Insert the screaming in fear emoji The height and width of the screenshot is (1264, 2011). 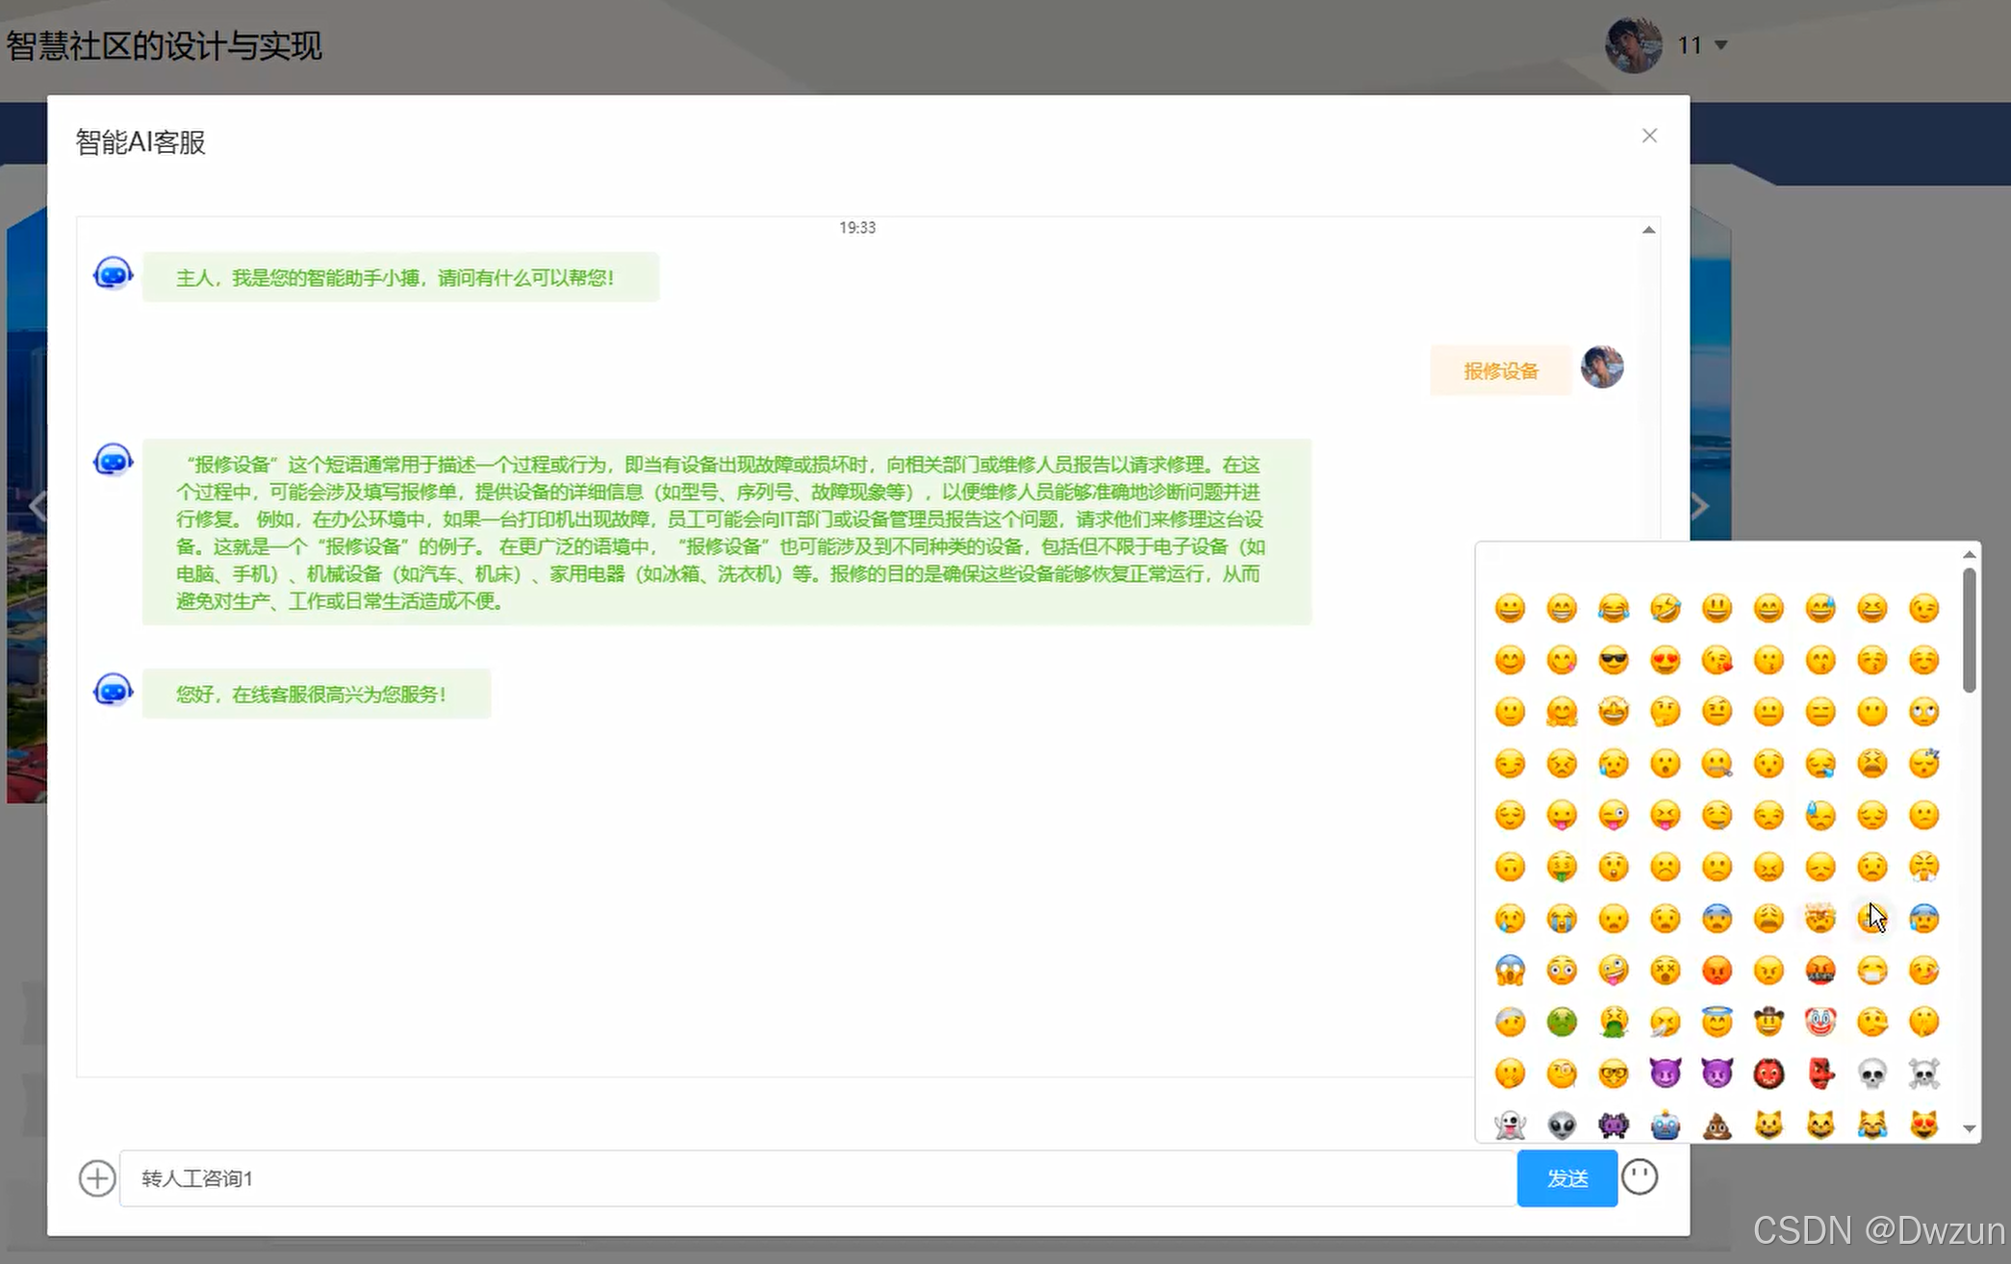(x=1511, y=971)
